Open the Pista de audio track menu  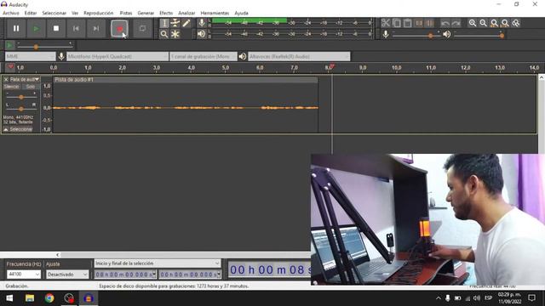pos(25,79)
